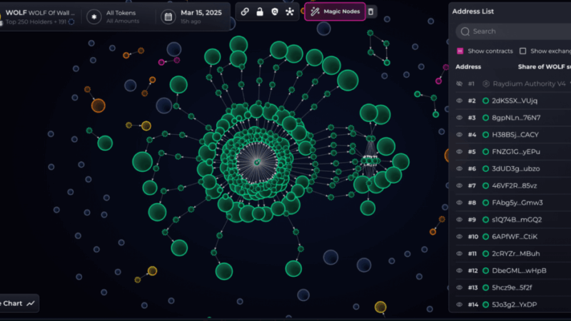Click the green circle icon for FAbg5y...Gmw3

tap(485, 203)
